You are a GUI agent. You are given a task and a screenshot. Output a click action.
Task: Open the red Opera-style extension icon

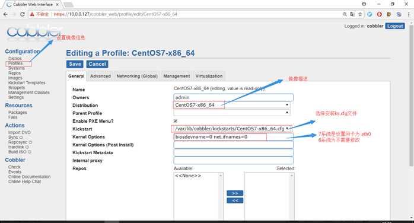380,14
